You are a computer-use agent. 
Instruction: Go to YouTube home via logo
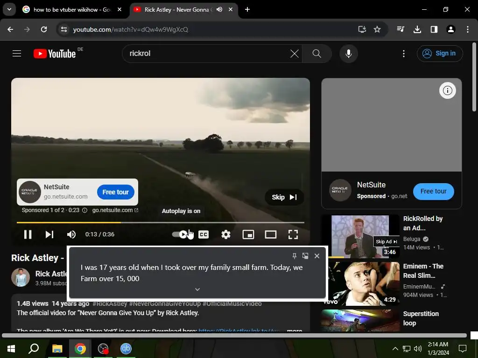click(x=55, y=54)
